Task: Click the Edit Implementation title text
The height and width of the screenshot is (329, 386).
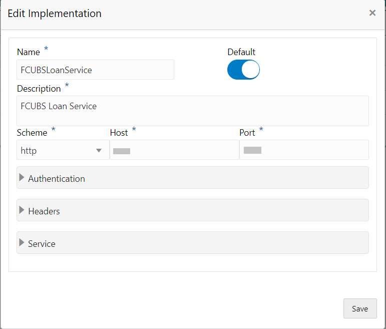Action: tap(55, 14)
